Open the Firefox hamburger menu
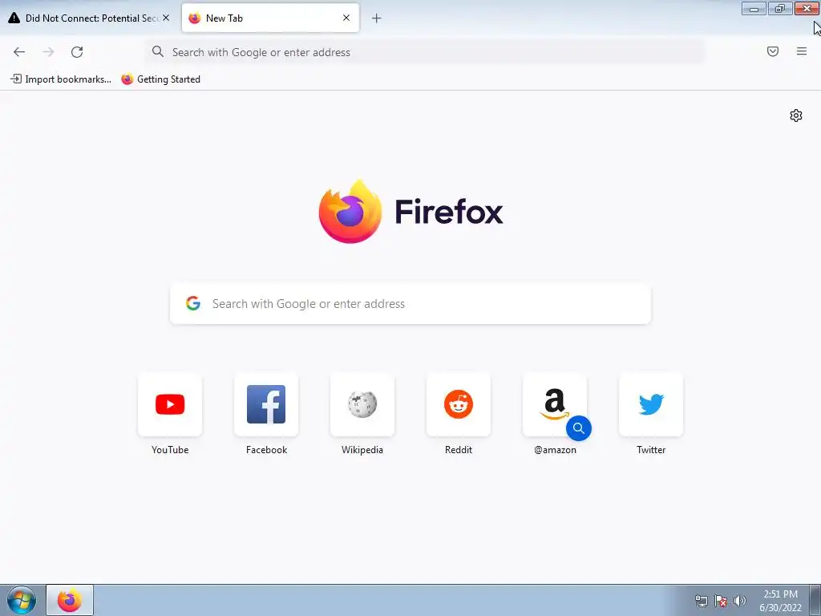The width and height of the screenshot is (821, 616). tap(802, 51)
